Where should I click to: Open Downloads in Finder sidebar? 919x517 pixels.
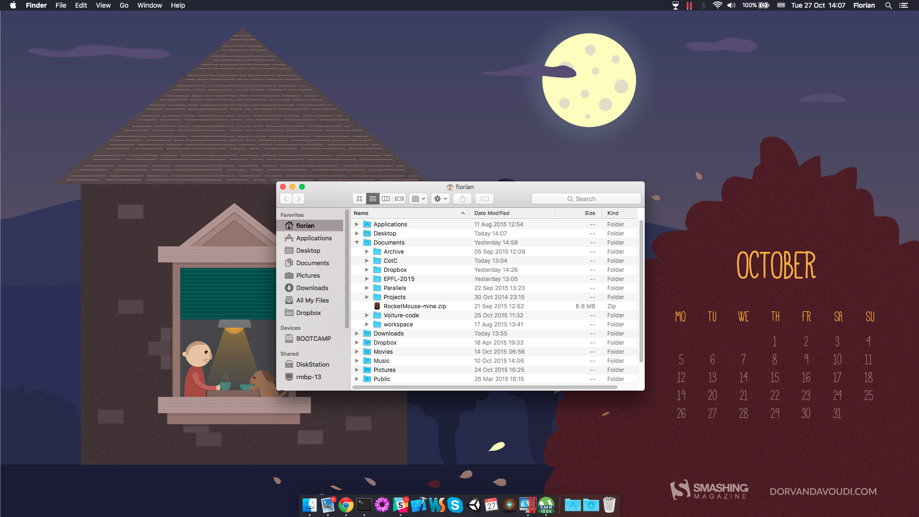click(312, 288)
